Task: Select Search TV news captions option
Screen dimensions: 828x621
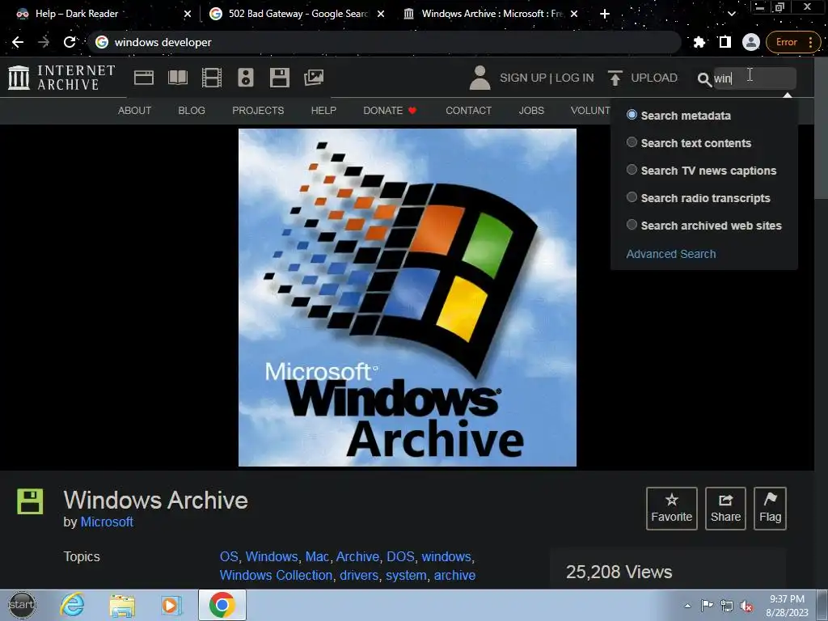Action: point(632,170)
